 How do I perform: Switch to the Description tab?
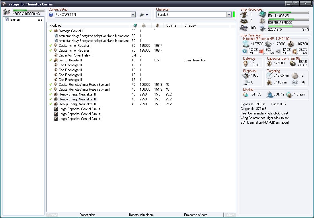pyautogui.click(x=87, y=215)
